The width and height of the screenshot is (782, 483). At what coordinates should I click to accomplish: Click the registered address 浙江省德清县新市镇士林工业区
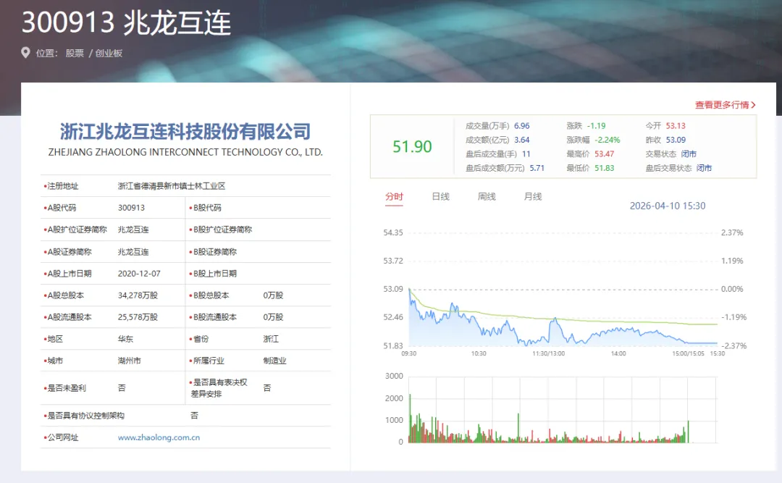[x=172, y=186]
